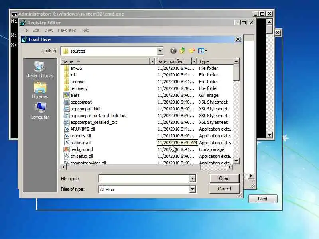Open Recent Places in the sidebar
This screenshot has height=239, width=319.
tap(39, 69)
